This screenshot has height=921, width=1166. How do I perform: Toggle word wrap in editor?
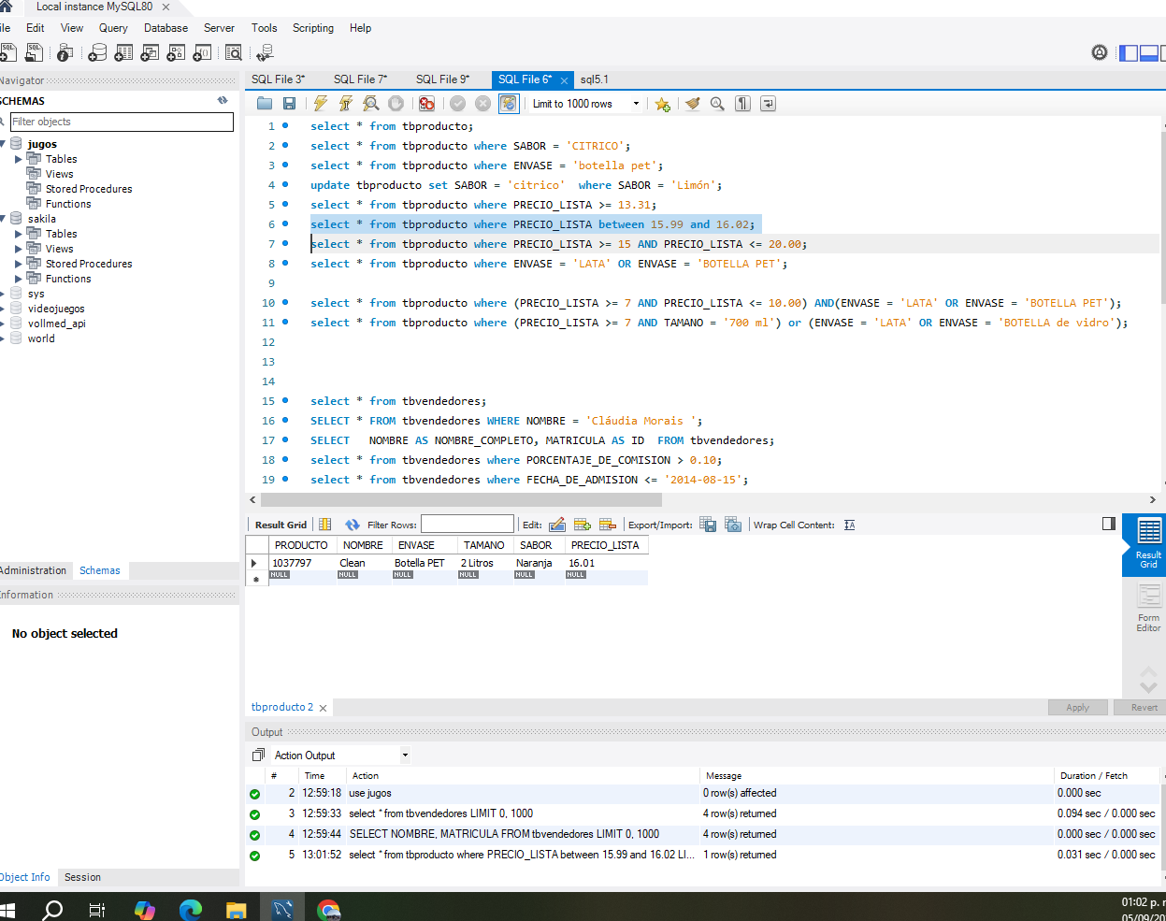[768, 104]
